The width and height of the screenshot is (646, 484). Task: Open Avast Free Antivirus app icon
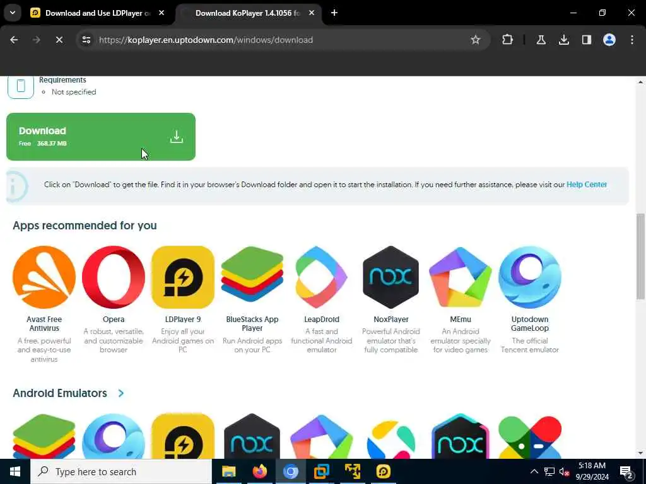point(44,277)
